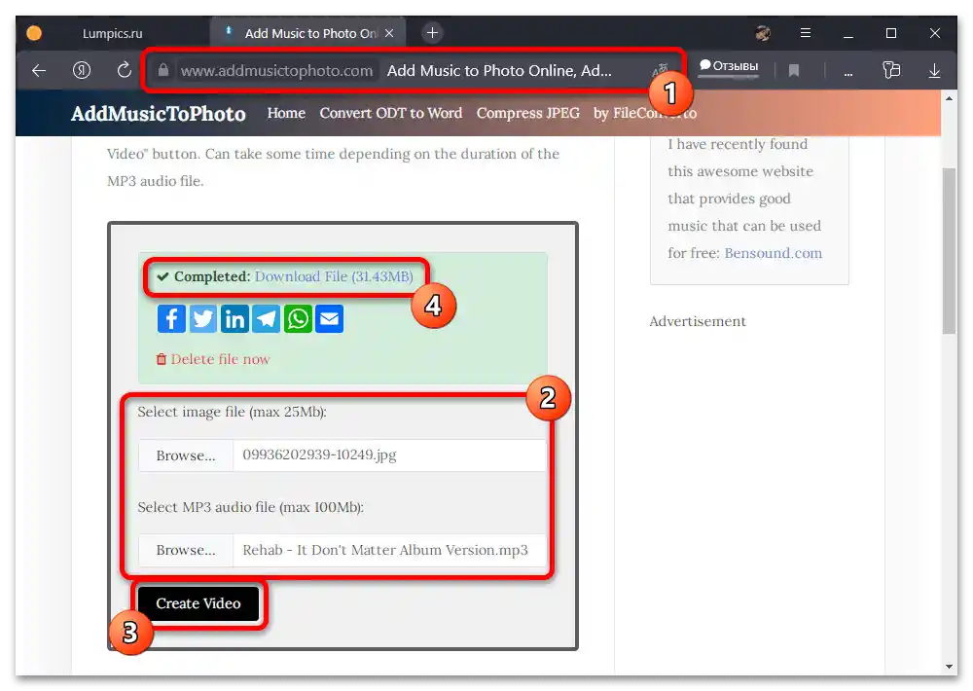Bookmark this page with the bookmark icon
The width and height of the screenshot is (973, 691).
[793, 71]
